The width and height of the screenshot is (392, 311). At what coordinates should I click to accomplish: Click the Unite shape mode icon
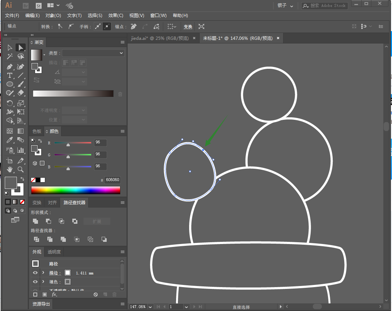point(35,221)
